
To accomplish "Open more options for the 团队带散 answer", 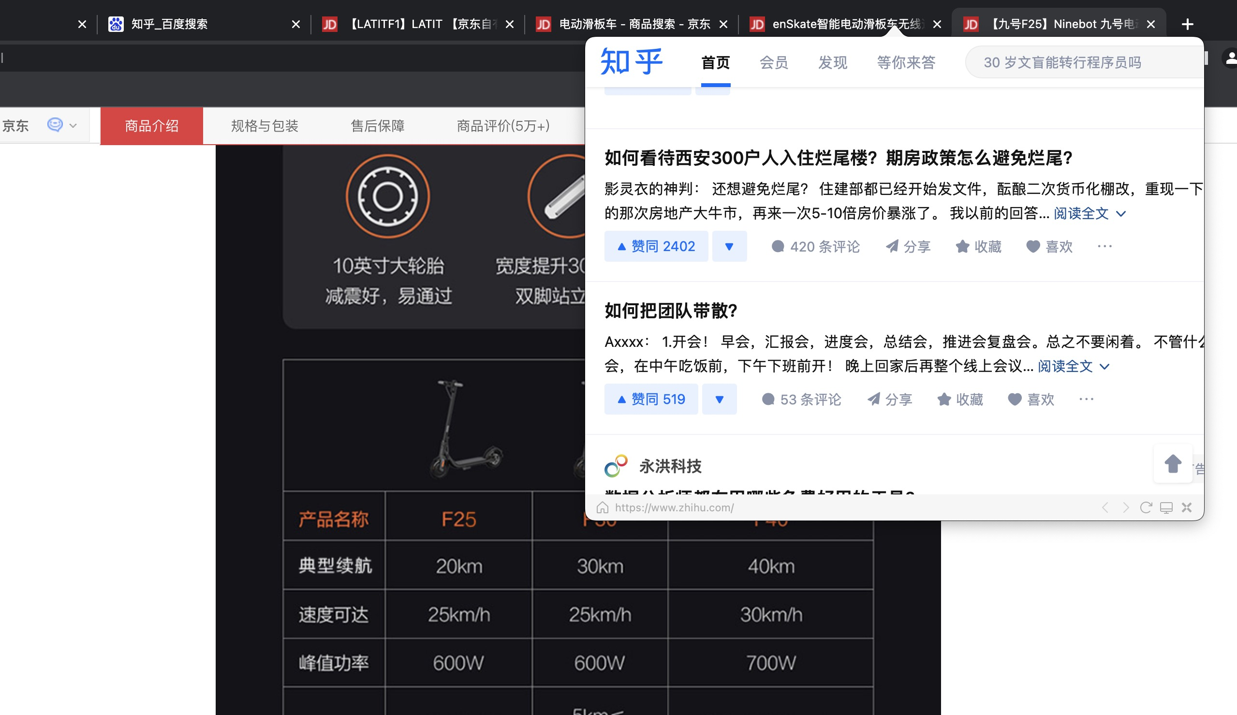I will click(1086, 399).
